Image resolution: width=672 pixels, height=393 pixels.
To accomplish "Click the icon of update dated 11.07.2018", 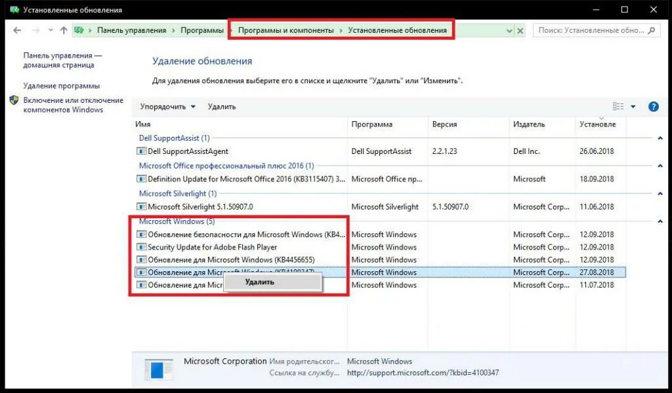I will point(142,285).
